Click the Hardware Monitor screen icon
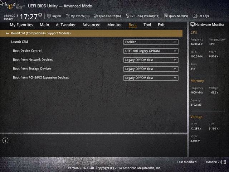Screen dimensions: 229x172 193,24
